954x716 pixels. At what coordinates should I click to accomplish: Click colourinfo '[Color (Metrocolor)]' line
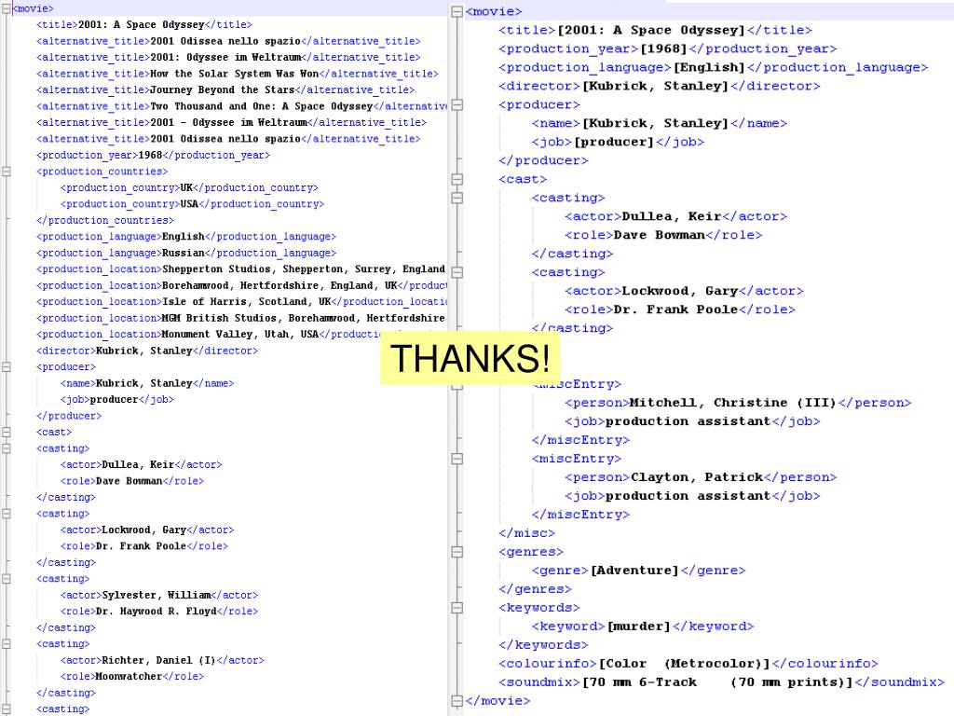[x=688, y=664]
